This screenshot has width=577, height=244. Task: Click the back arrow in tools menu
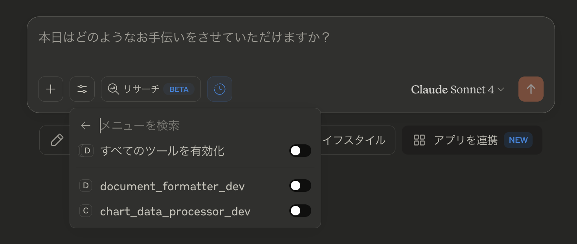pyautogui.click(x=85, y=126)
